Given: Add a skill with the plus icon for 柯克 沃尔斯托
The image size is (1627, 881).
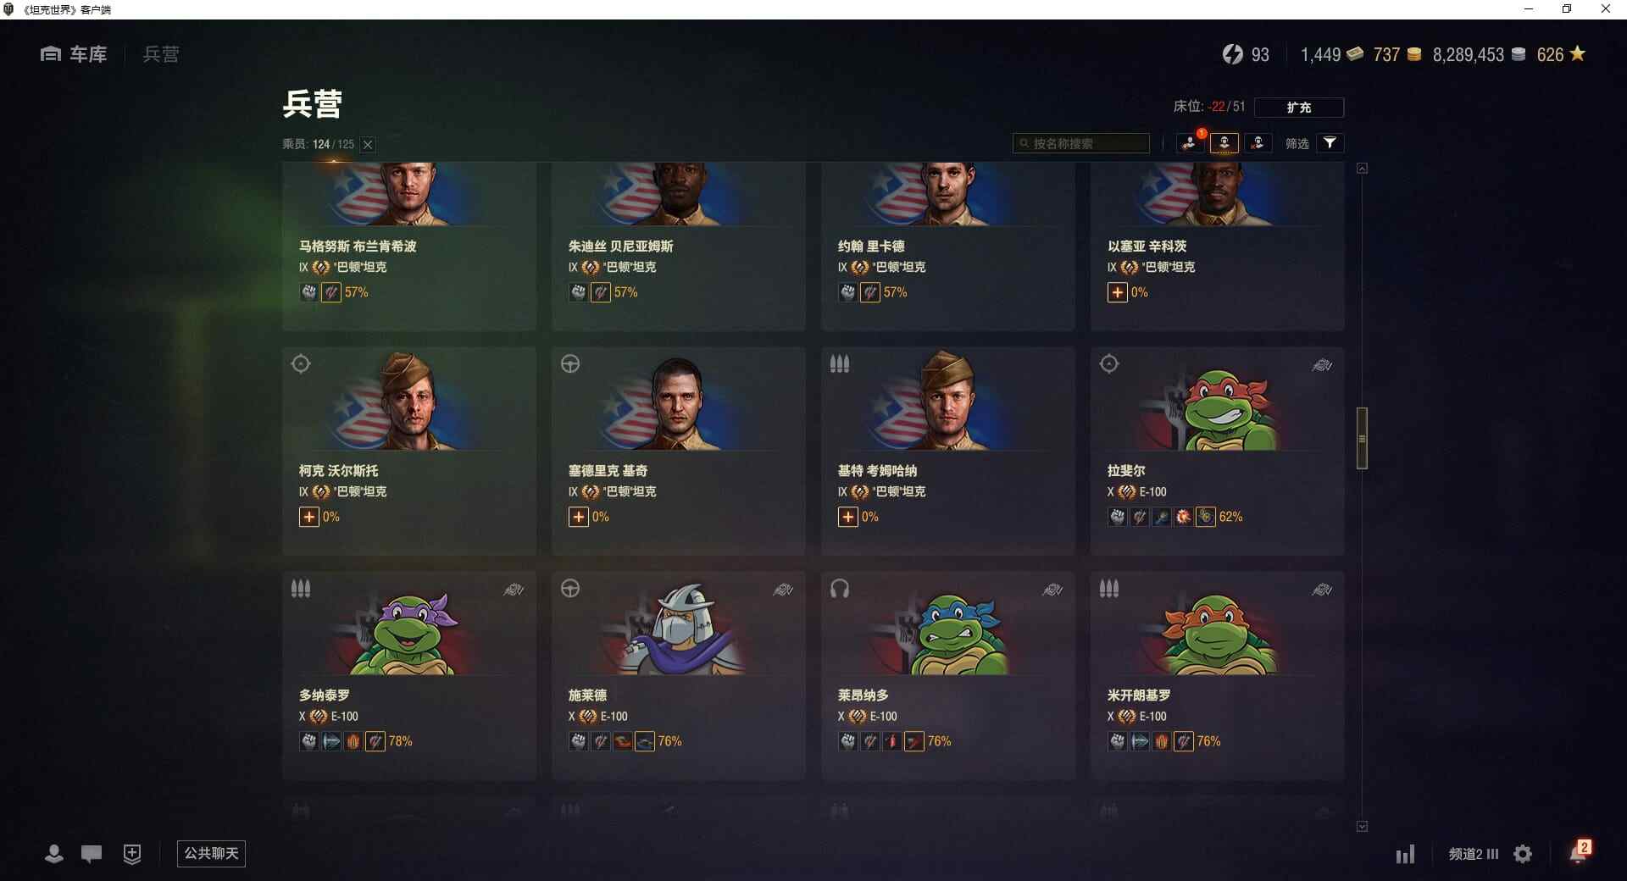Looking at the screenshot, I should coord(308,517).
